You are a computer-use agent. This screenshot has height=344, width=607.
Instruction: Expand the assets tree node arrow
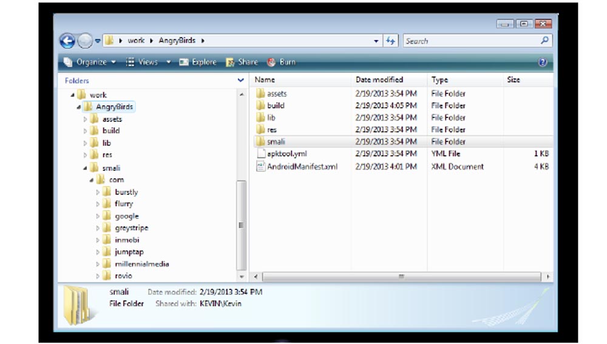[85, 119]
